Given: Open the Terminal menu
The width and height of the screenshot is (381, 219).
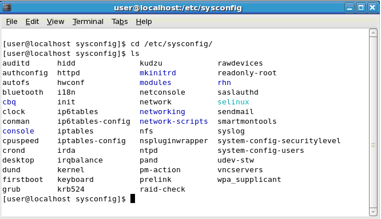Looking at the screenshot, I should coord(88,22).
